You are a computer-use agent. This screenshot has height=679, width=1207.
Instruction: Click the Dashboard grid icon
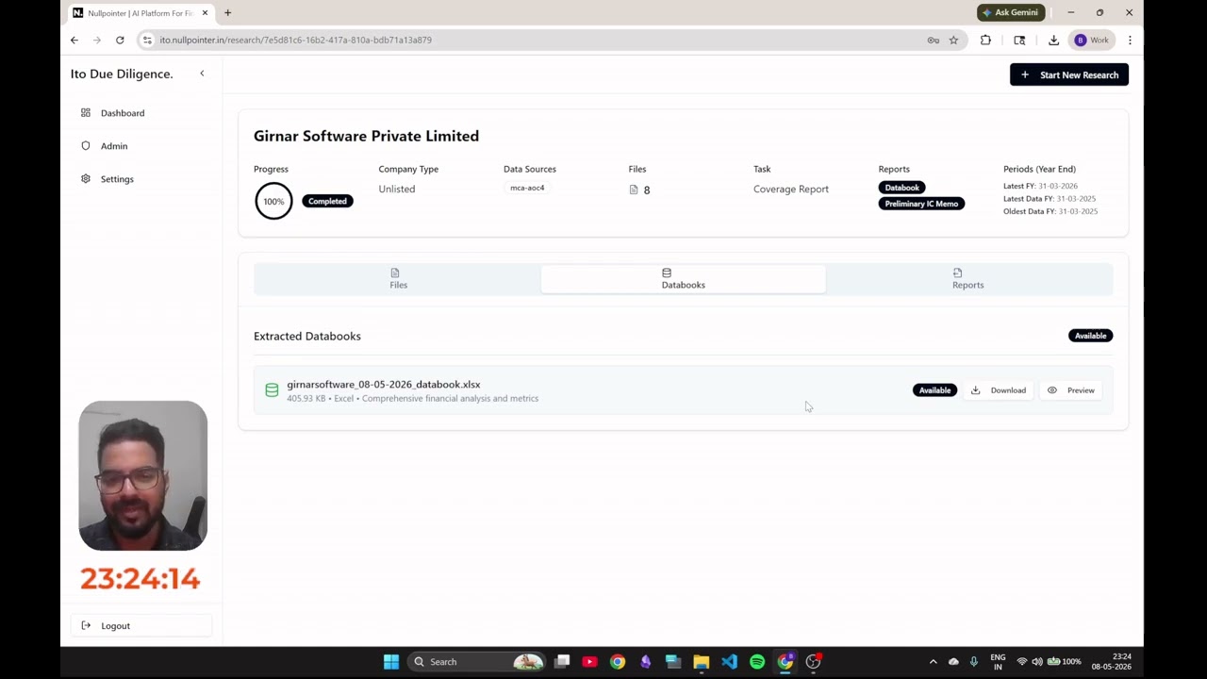pos(86,113)
